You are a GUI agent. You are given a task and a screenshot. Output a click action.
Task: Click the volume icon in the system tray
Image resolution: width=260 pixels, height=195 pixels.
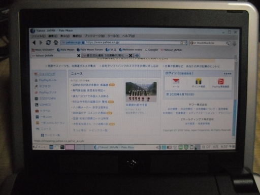157,147
